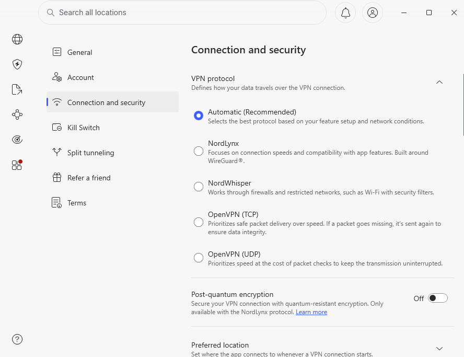Open the Learn more link
The height and width of the screenshot is (357, 464).
click(311, 312)
